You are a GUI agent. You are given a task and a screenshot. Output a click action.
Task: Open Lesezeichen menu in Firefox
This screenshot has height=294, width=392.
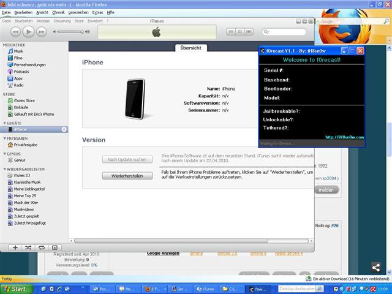(78, 12)
